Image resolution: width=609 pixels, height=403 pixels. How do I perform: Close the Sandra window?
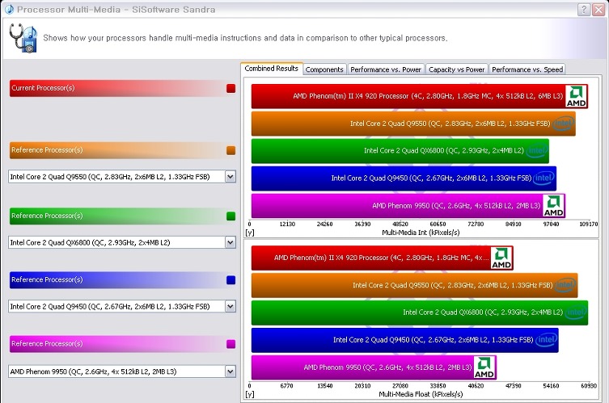[x=598, y=10]
